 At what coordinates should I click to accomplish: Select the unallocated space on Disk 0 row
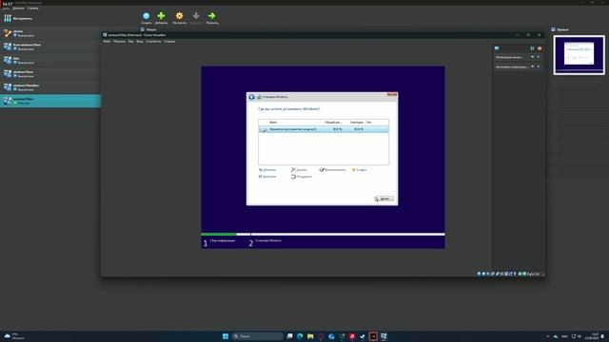pos(324,129)
